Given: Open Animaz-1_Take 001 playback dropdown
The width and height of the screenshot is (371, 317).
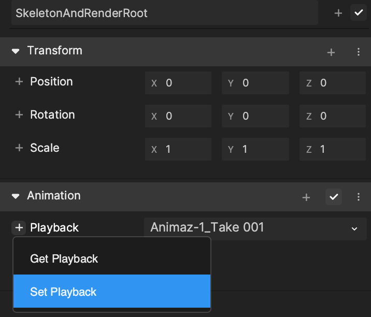Looking at the screenshot, I should (255, 228).
